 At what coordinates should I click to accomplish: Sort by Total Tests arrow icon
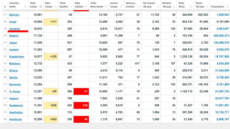tap(191, 7)
